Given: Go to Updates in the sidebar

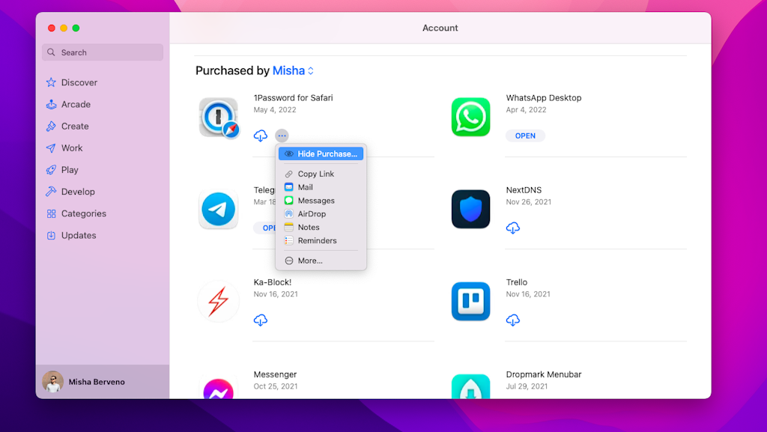Looking at the screenshot, I should [x=78, y=235].
